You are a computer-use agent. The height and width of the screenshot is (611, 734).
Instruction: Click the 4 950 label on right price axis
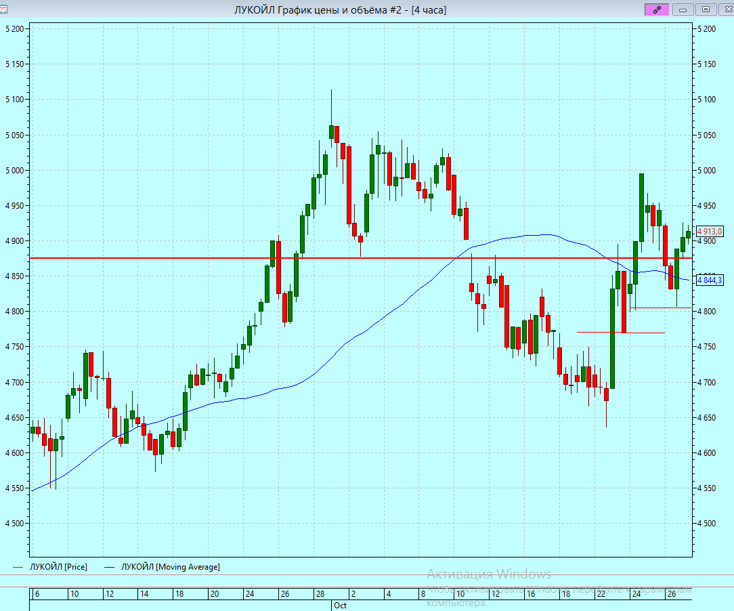coord(706,205)
